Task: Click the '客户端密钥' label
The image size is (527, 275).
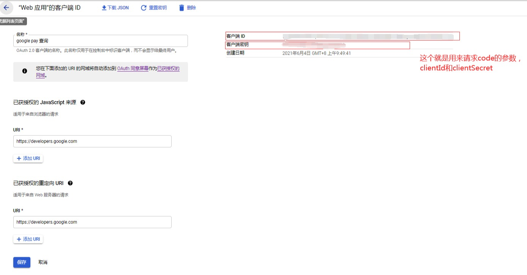Action: click(x=237, y=45)
